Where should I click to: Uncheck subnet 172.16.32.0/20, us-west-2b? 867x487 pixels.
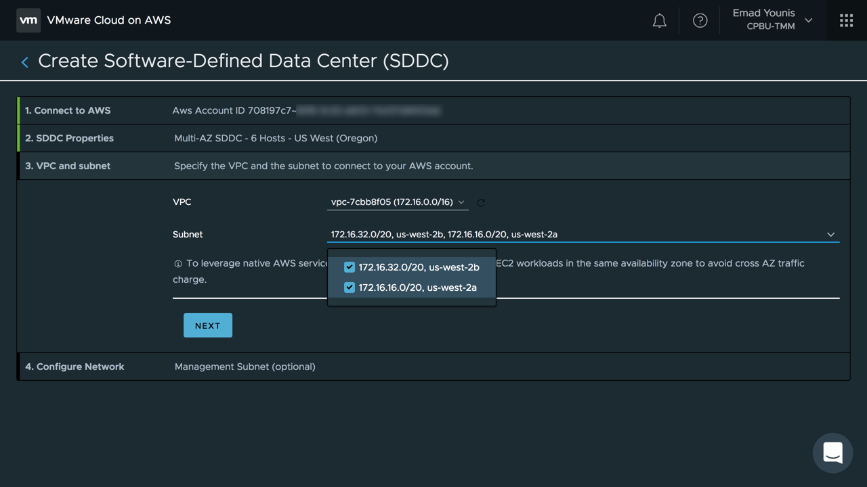[x=349, y=266]
